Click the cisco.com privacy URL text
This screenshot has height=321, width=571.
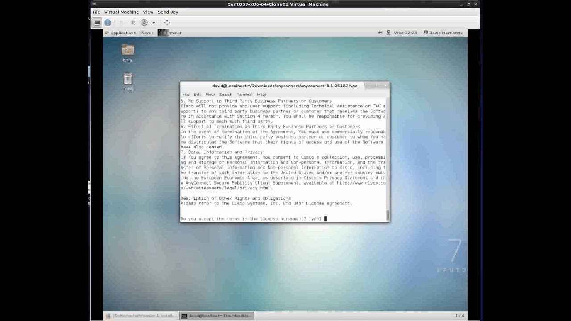click(283, 185)
